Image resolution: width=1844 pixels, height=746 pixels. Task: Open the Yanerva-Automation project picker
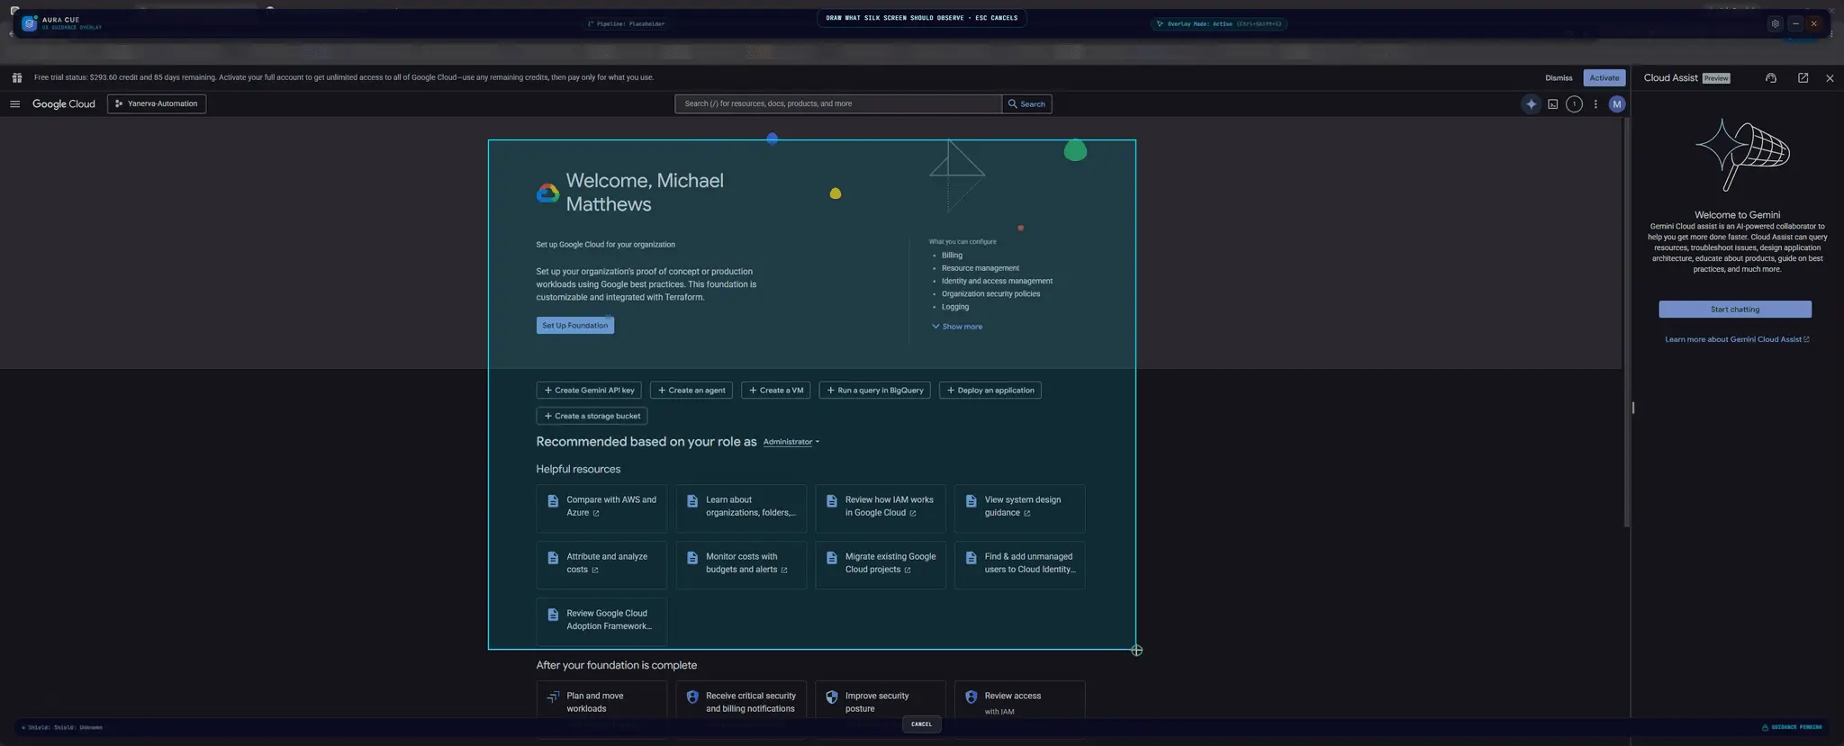157,104
